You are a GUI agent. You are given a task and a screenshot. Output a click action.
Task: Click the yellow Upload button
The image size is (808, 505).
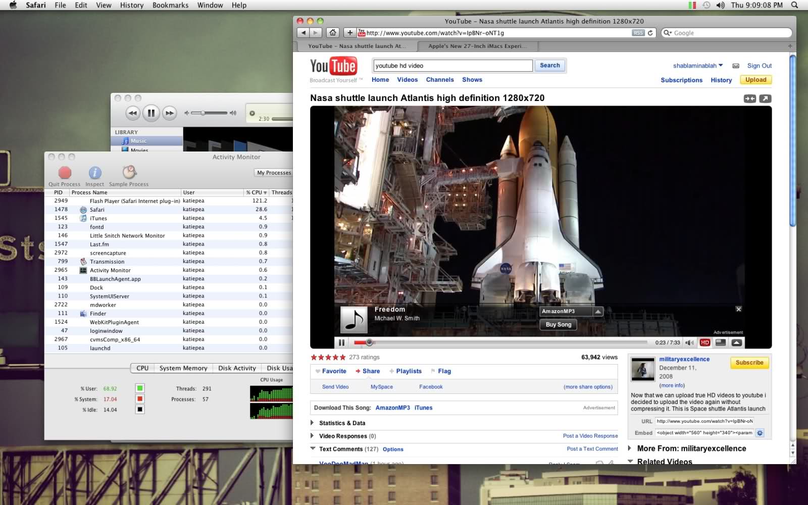click(755, 80)
